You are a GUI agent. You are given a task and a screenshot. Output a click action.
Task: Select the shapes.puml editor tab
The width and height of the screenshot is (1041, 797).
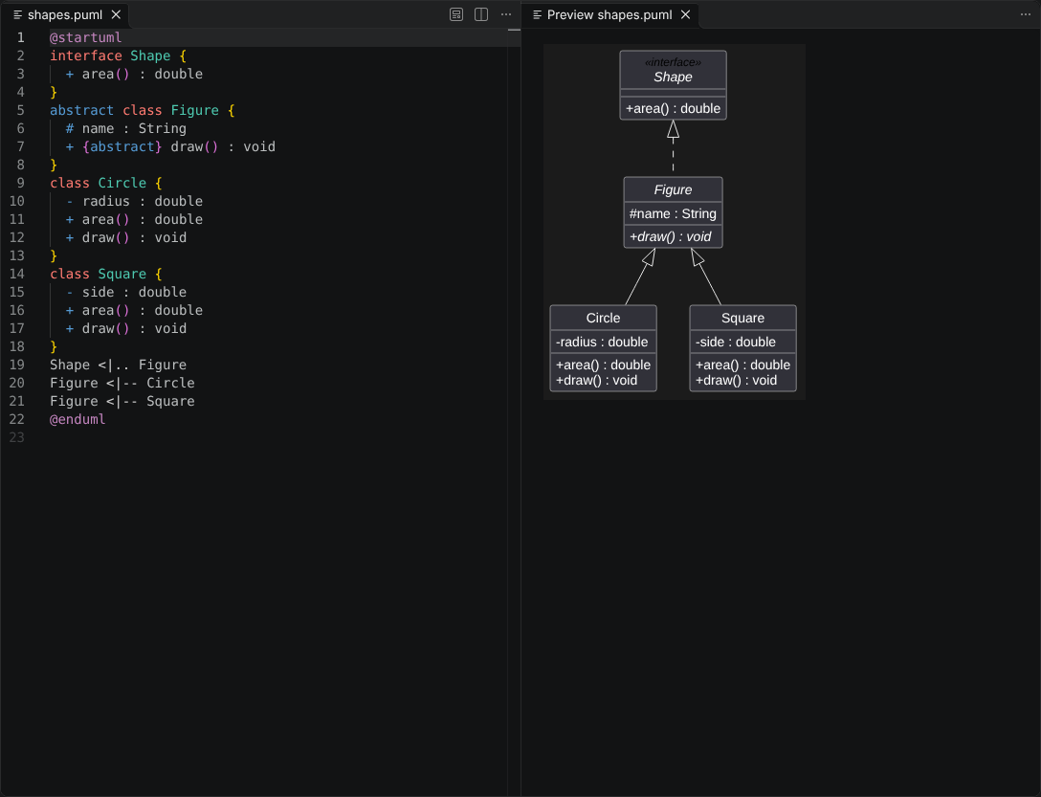point(65,14)
